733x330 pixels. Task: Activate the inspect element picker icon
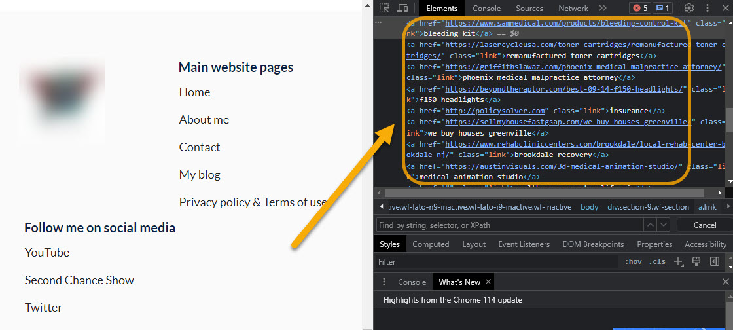click(x=384, y=8)
